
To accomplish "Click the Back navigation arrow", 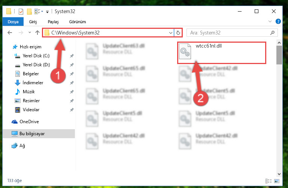I will (x=10, y=33).
